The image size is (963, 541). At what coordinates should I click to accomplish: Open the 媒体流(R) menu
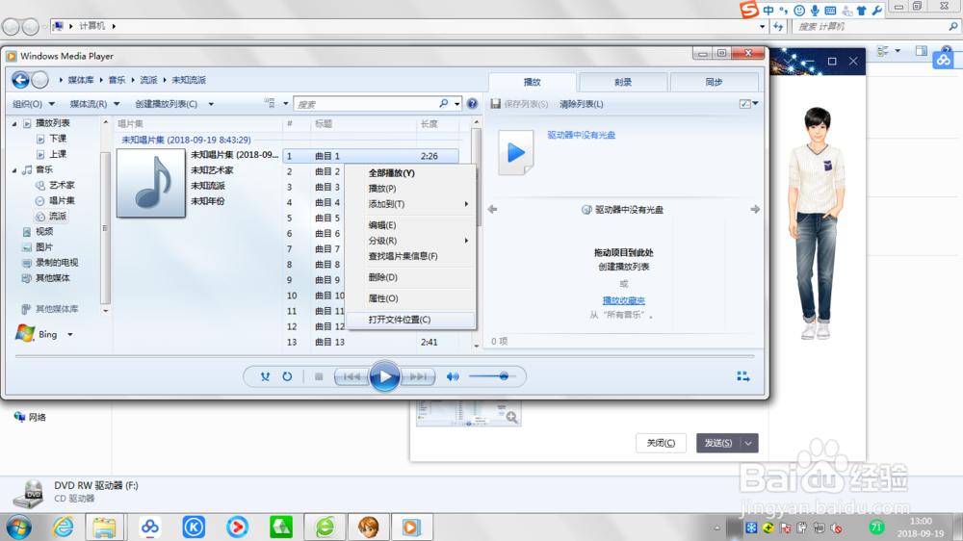click(x=94, y=104)
